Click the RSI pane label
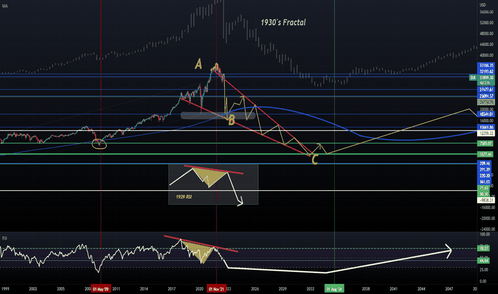Image resolution: width=498 pixels, height=294 pixels. [4, 238]
